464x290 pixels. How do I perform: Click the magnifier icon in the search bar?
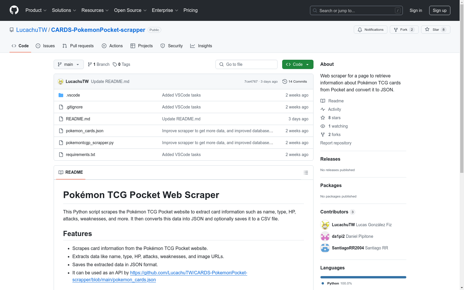coord(315,10)
